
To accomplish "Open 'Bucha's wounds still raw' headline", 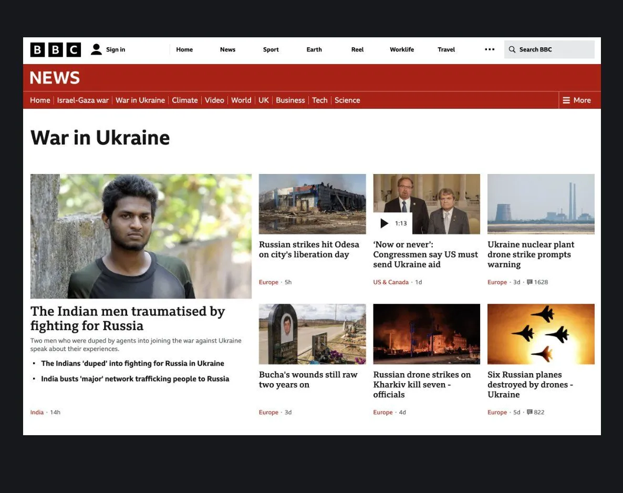I will tap(308, 379).
